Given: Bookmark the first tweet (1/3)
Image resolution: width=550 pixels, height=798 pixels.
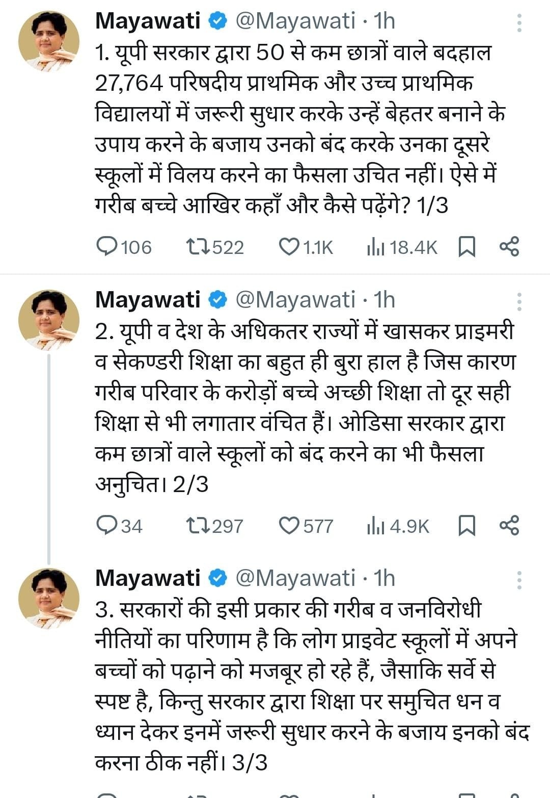Looking at the screenshot, I should click(467, 247).
